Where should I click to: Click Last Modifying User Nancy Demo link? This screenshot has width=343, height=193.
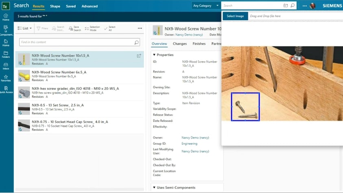[x=195, y=151]
